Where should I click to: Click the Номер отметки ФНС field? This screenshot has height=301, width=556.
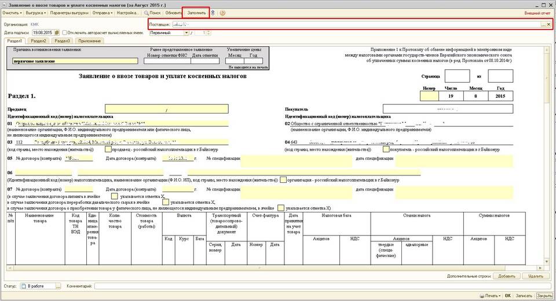tap(167, 61)
